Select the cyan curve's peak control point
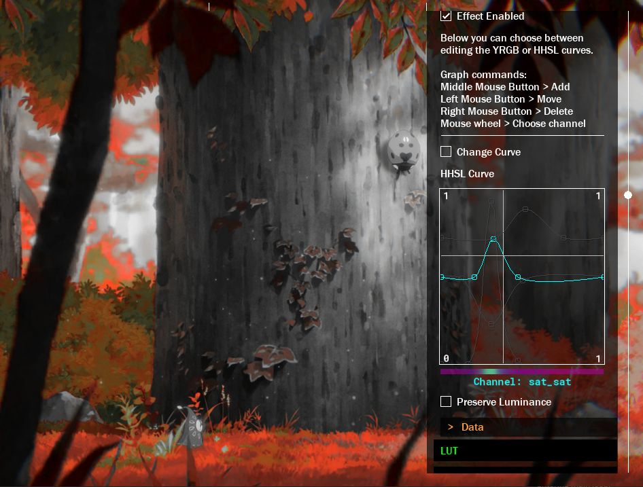 tap(493, 238)
